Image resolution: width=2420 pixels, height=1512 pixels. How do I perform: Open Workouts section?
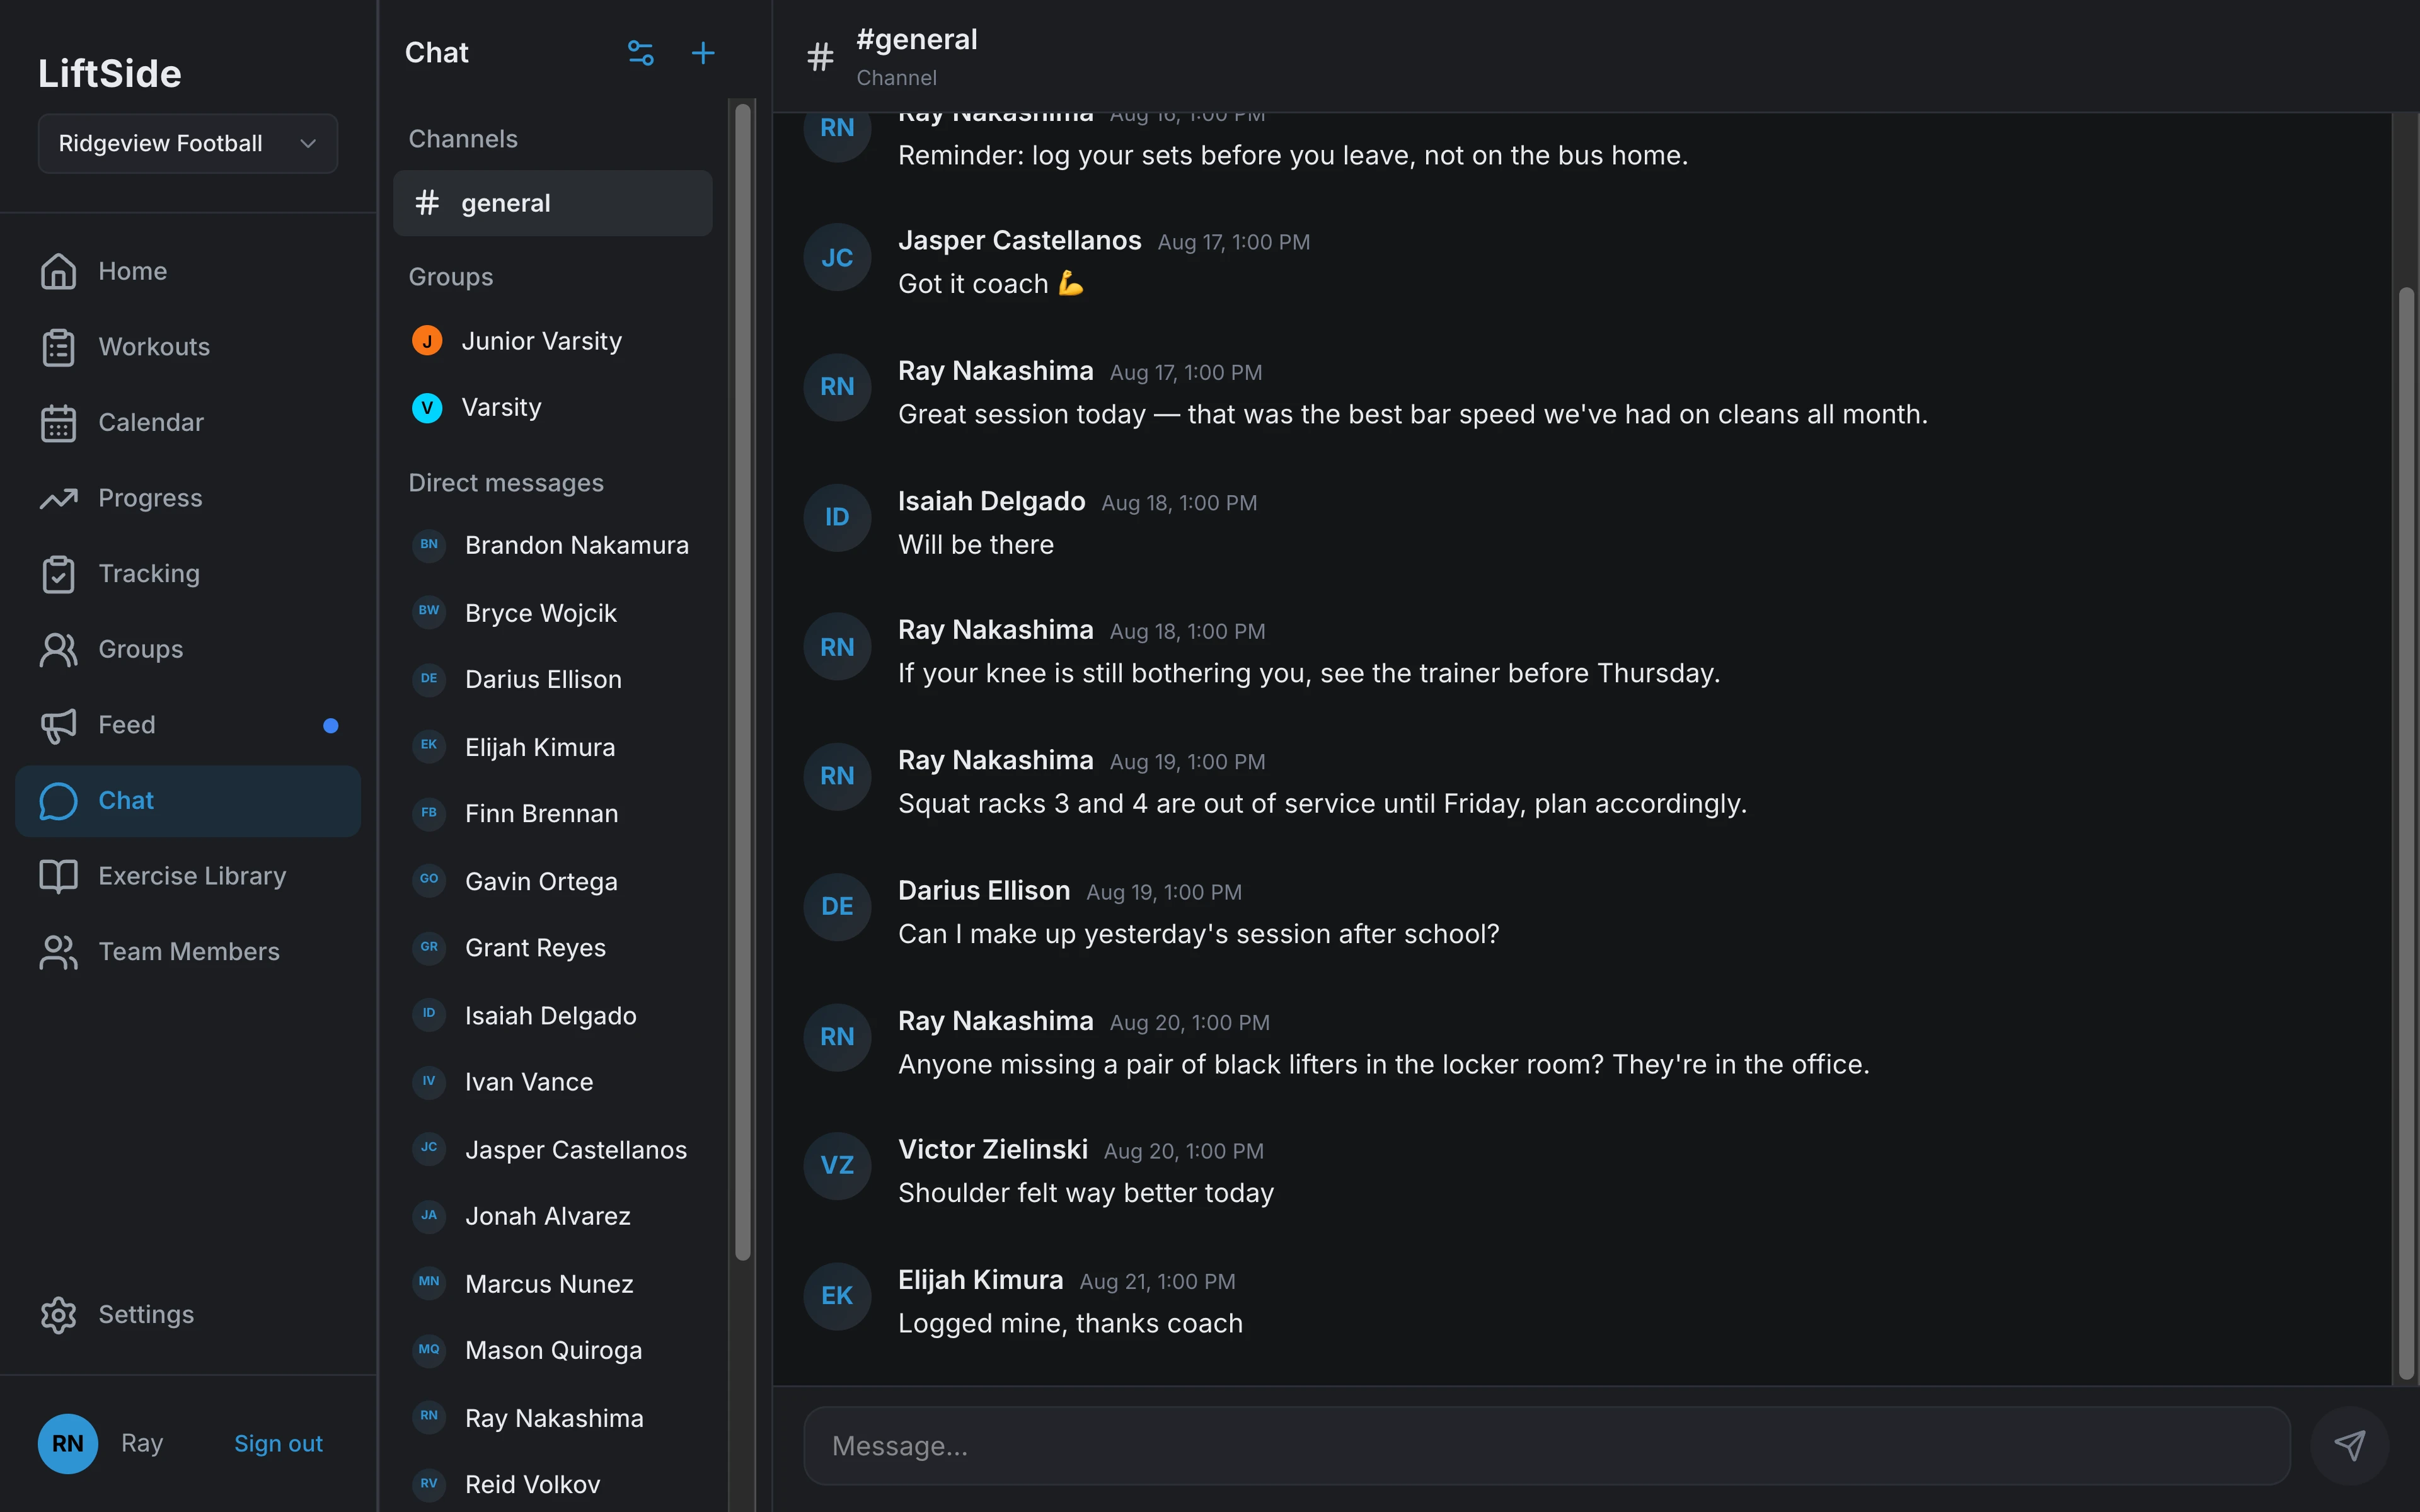(x=188, y=347)
